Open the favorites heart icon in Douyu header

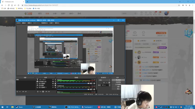coord(146,13)
